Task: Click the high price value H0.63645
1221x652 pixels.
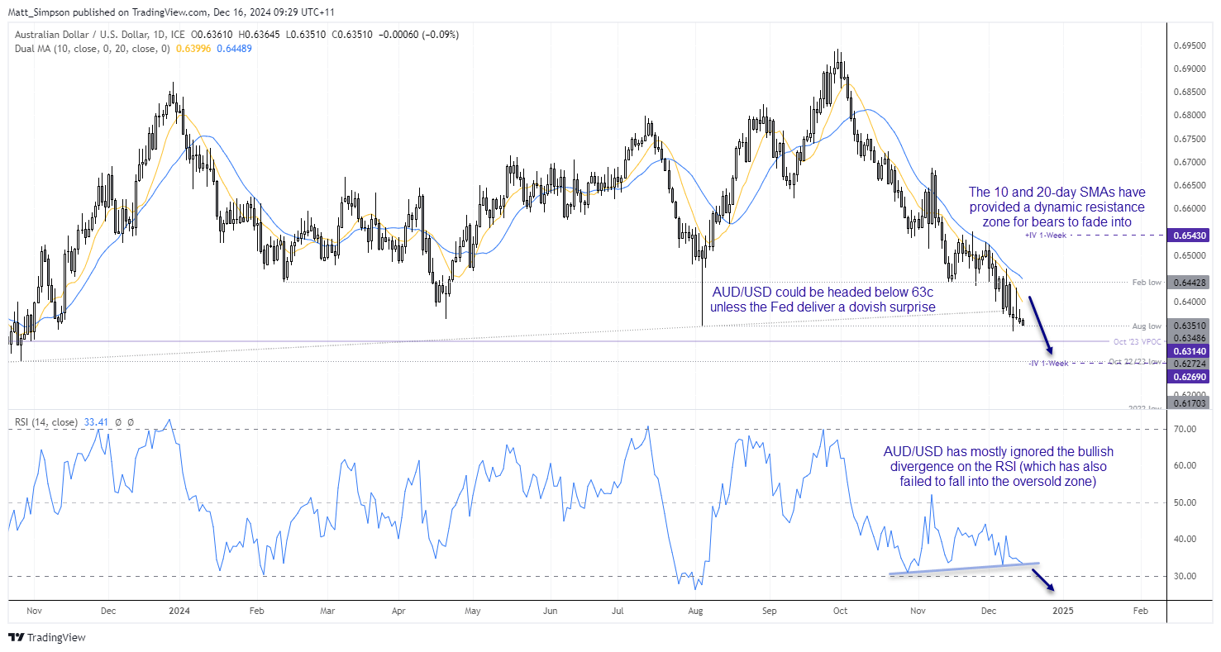Action: 258,35
